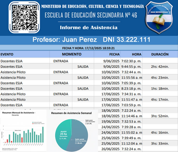Image resolution: width=178 pixels, height=152 pixels.
Task: Select the 2hs: 42min. duration cell
Action: (160, 67)
